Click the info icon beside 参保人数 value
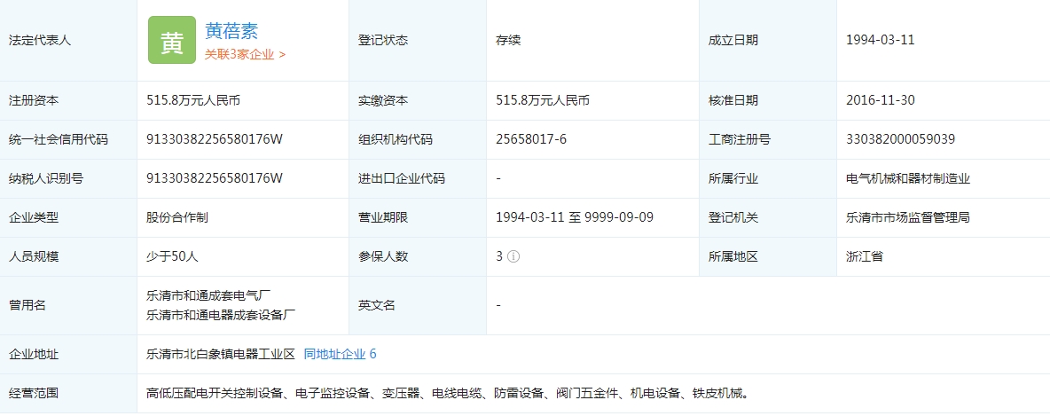This screenshot has width=1050, height=416. [x=513, y=256]
